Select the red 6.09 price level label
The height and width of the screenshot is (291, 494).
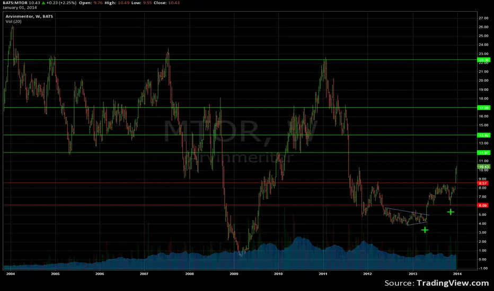[483, 205]
